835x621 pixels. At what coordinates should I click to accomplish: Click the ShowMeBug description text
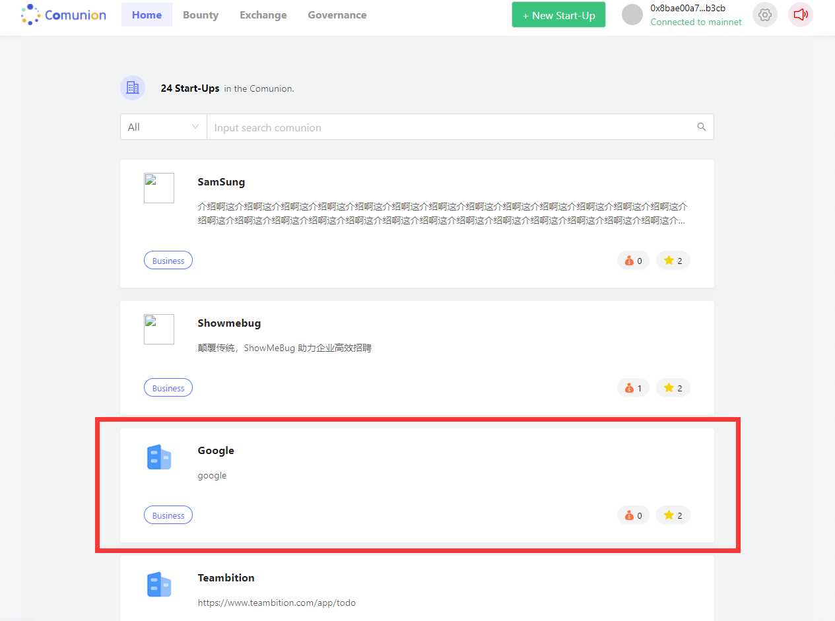[284, 348]
